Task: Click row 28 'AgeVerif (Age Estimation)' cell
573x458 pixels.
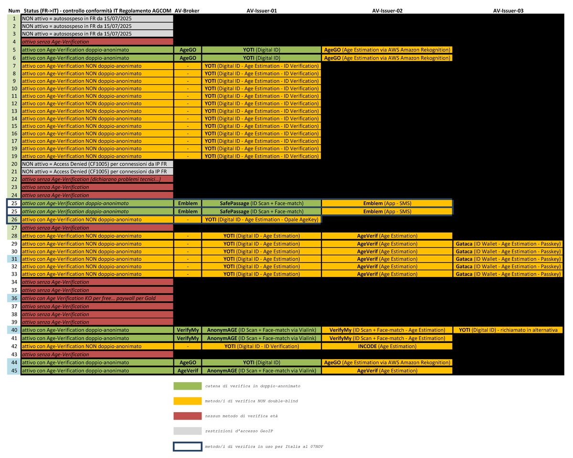Action: pos(387,236)
